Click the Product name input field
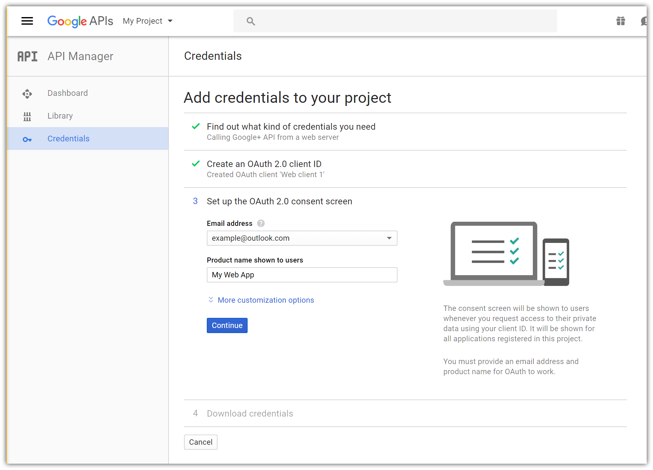This screenshot has height=470, width=653. pos(302,275)
